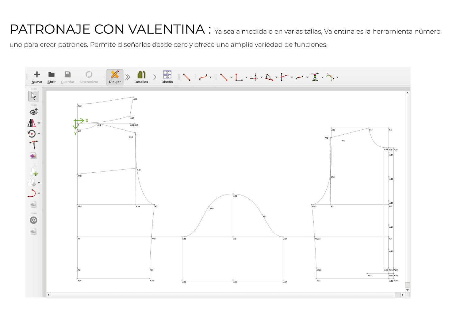Viewport: 460px width, 325px height.
Task: Select the mirror objects tool
Action: (32, 123)
